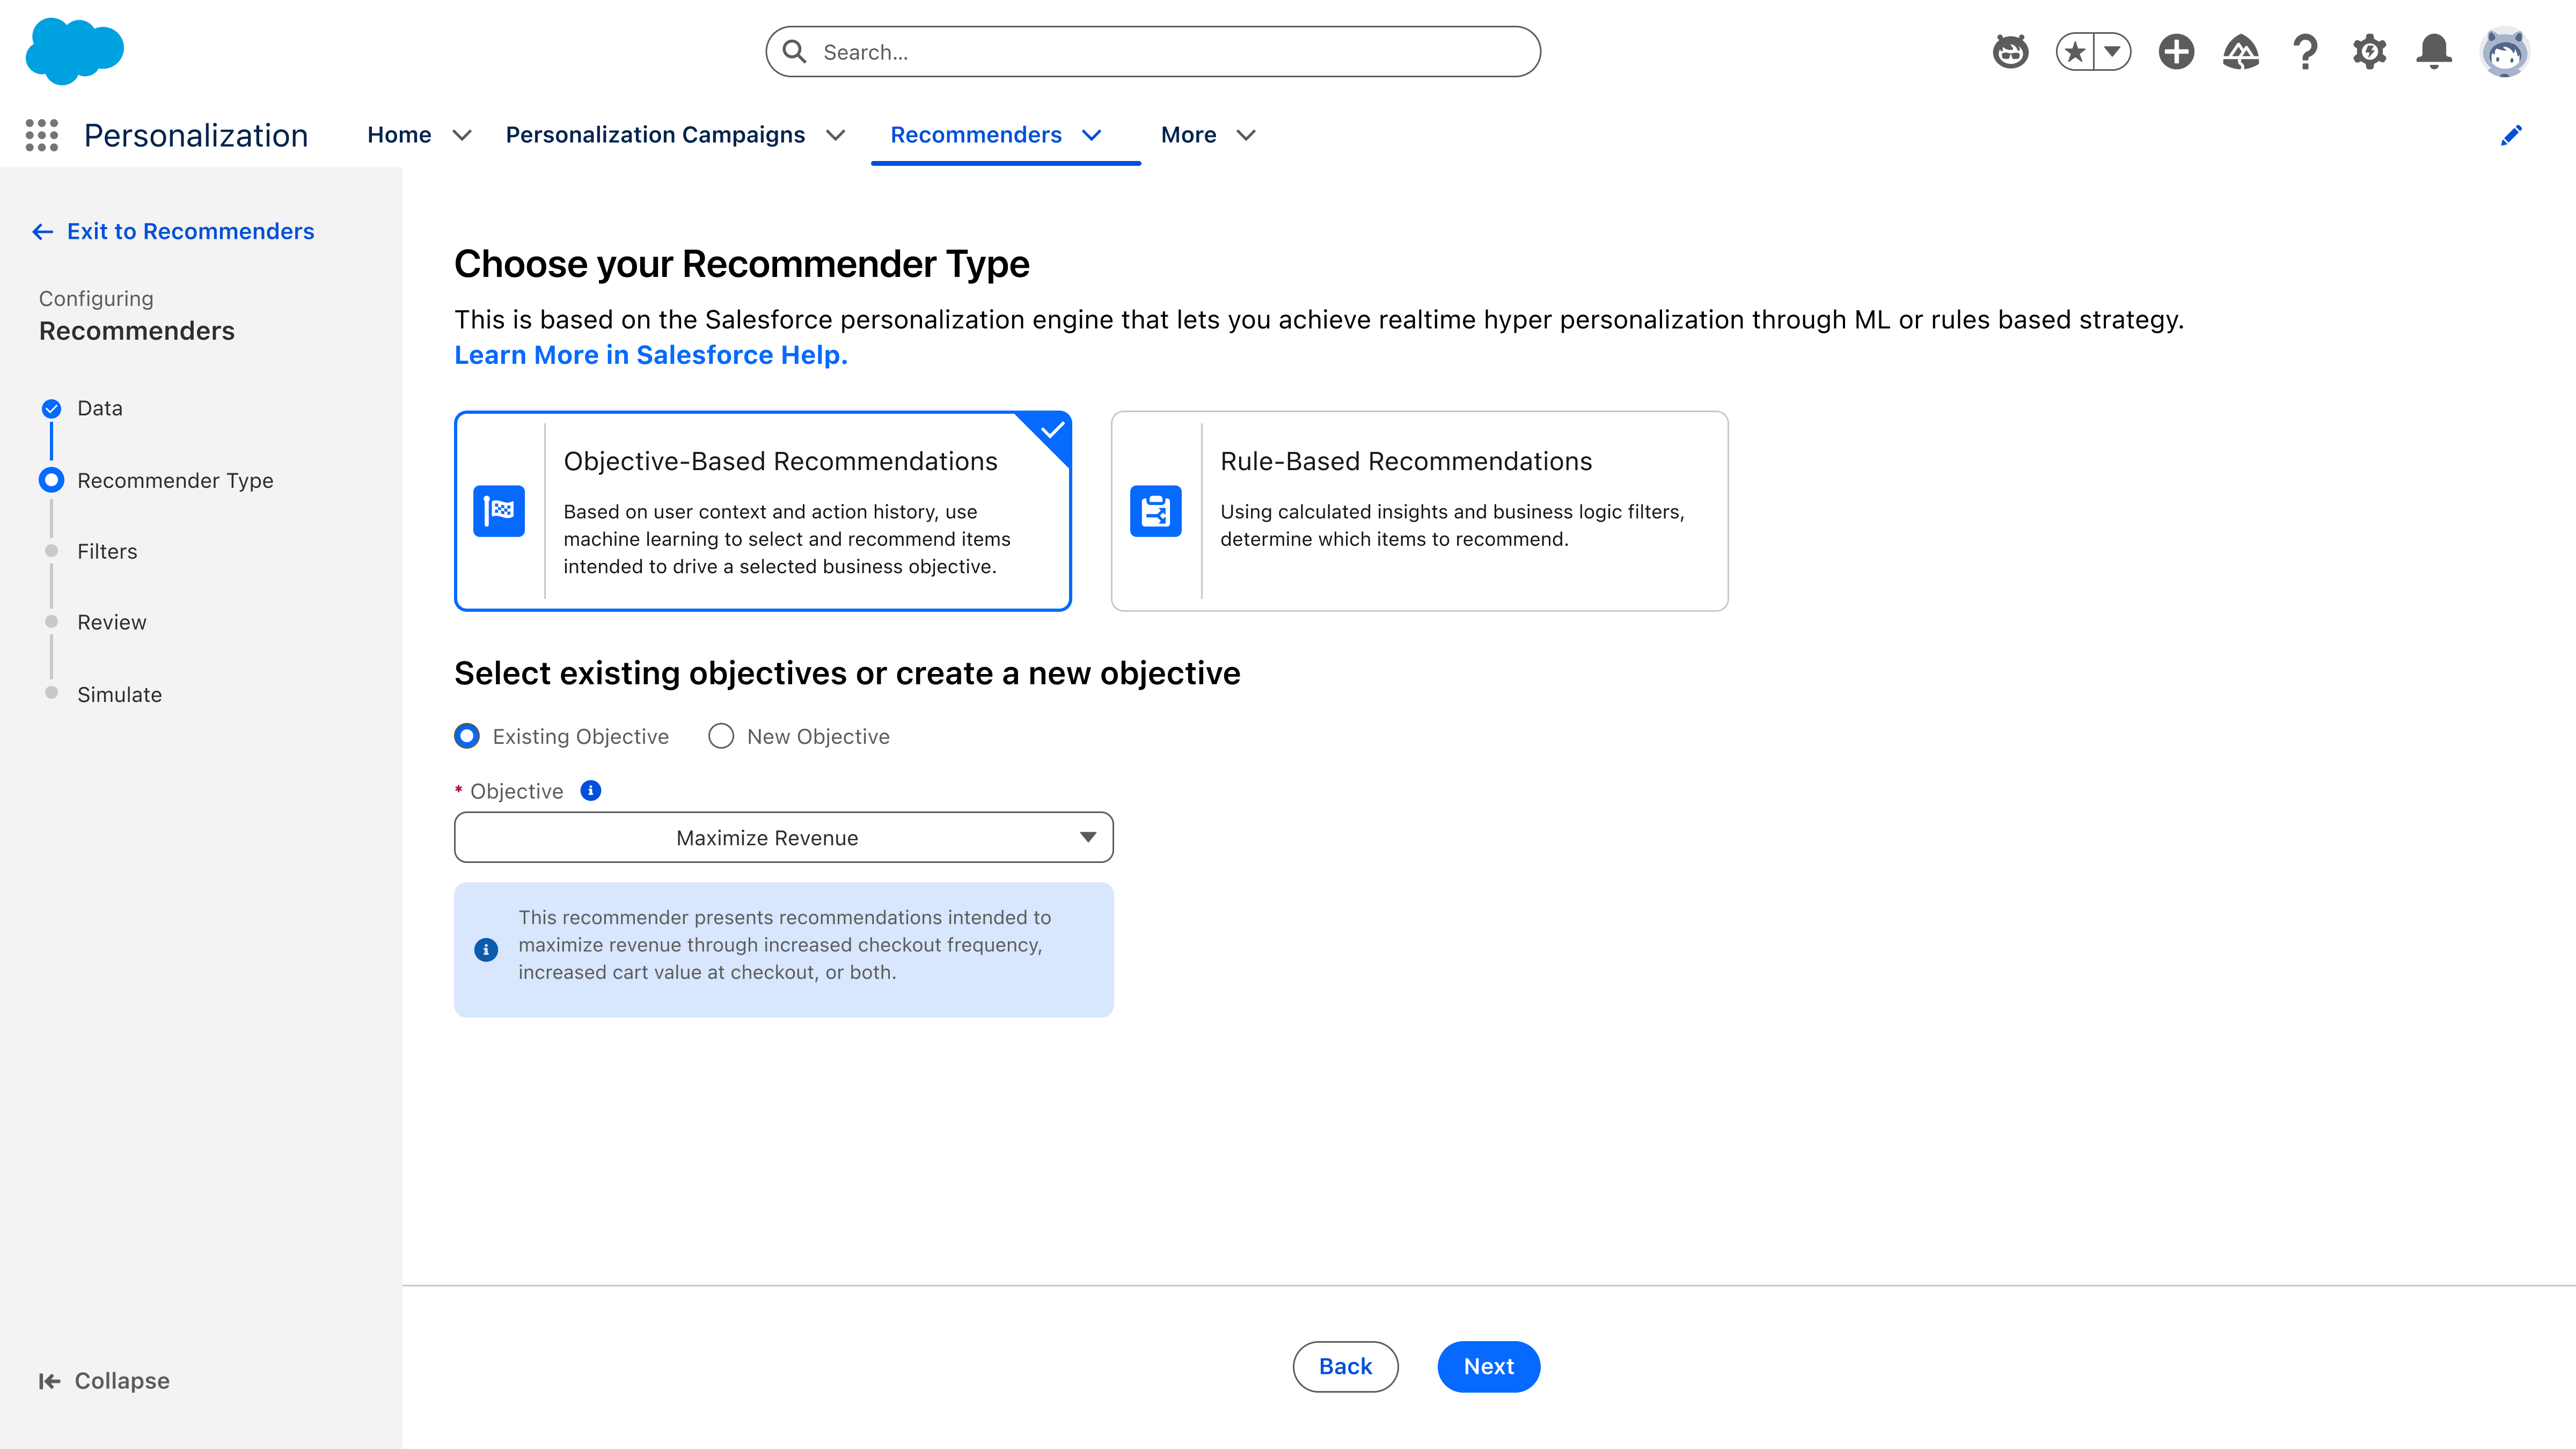Open the Trailhead mountain icon
Image resolution: width=2576 pixels, height=1449 pixels.
click(2240, 51)
